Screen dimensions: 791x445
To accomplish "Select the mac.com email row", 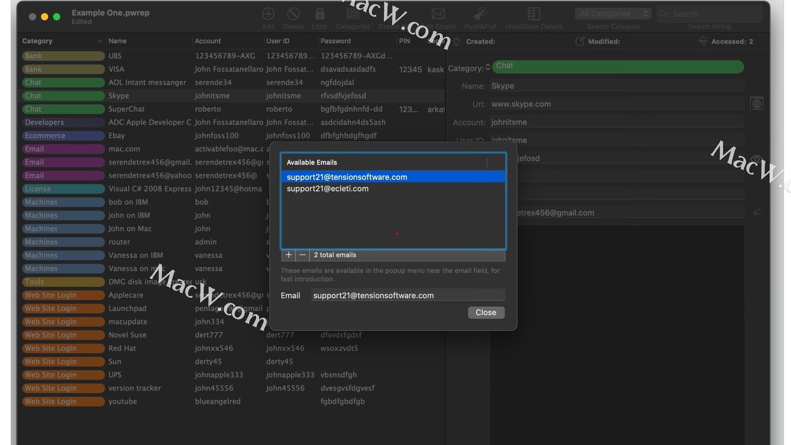I will click(144, 149).
